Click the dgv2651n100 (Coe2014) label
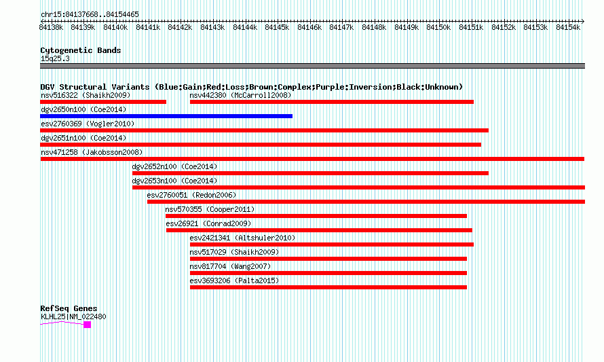 pyautogui.click(x=83, y=138)
